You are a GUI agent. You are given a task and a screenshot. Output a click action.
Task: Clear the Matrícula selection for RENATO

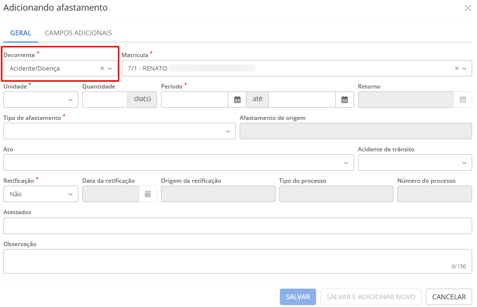457,68
